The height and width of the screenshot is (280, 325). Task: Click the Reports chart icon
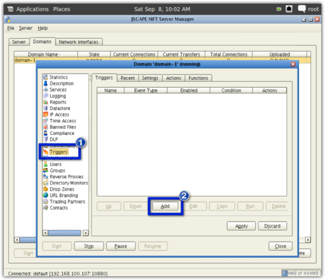click(x=45, y=102)
